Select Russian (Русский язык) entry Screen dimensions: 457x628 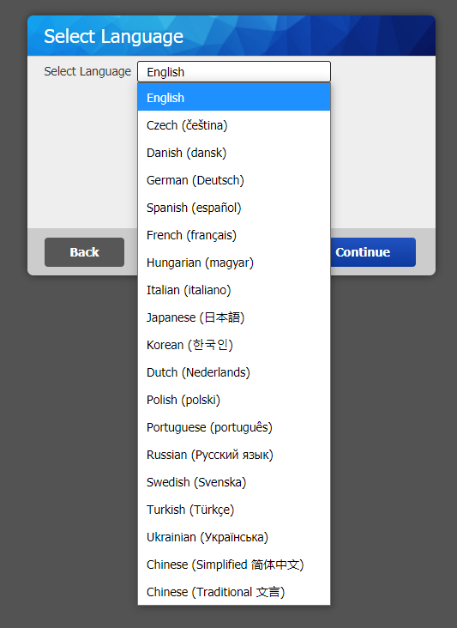point(234,455)
